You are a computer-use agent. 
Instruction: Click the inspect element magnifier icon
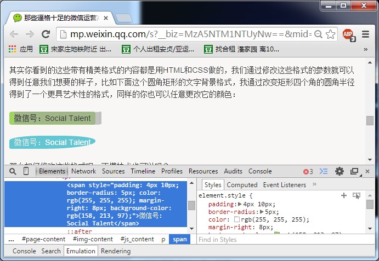tap(12, 171)
